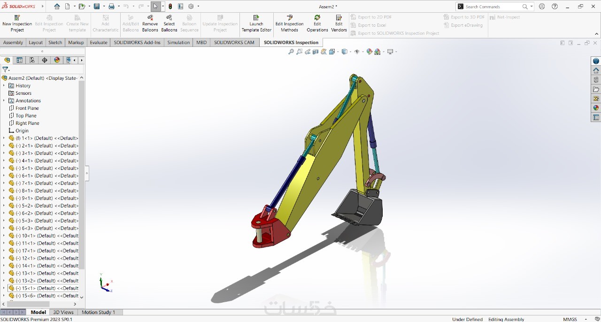Click the user login icon

(x=542, y=7)
